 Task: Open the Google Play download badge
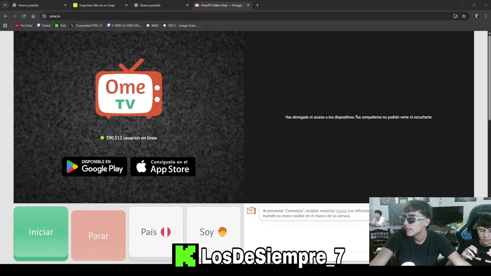94,167
